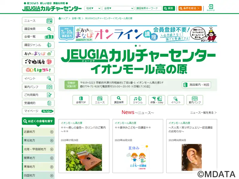Expand the 東北地方 region
The image size is (239, 179).
38,141
